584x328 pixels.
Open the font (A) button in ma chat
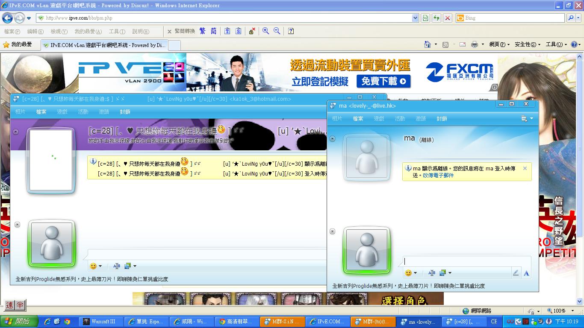click(x=526, y=273)
